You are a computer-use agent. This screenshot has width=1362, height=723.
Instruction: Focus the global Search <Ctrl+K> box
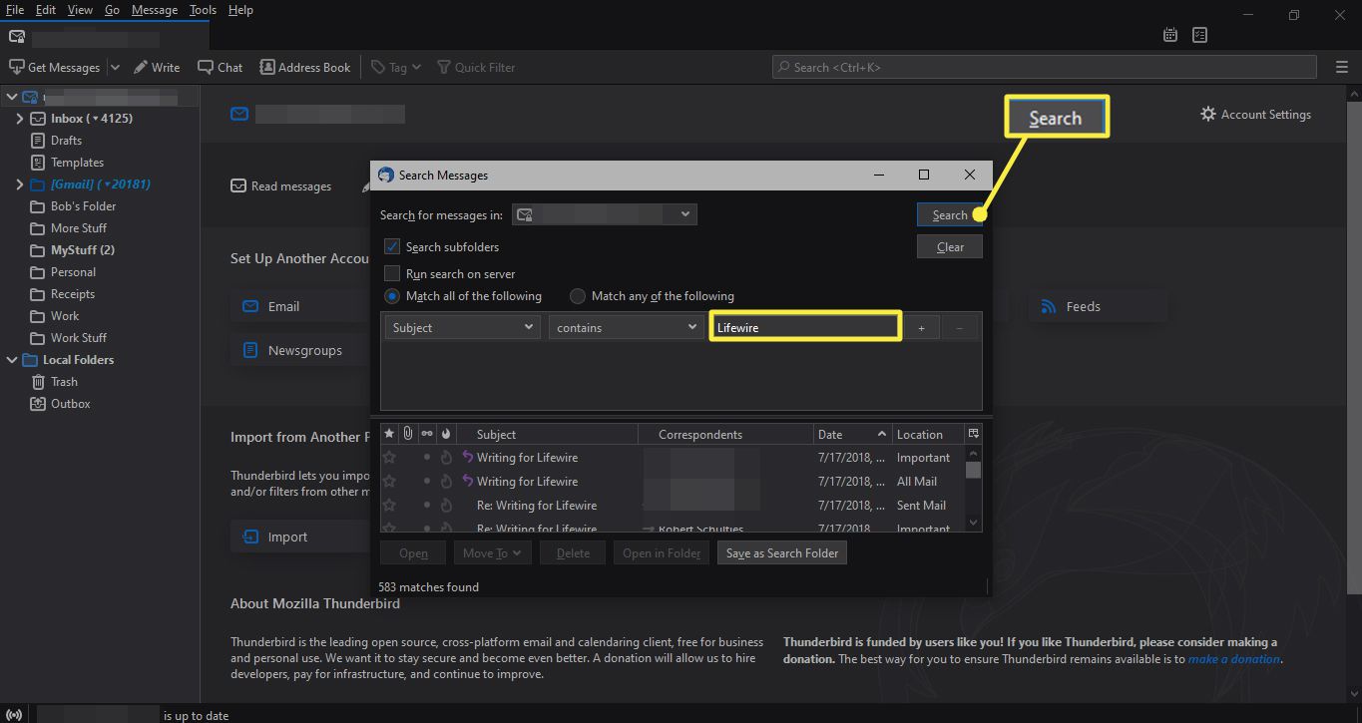[1045, 67]
